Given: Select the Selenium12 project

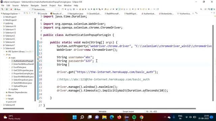Looking at the screenshot, I should (10, 33).
